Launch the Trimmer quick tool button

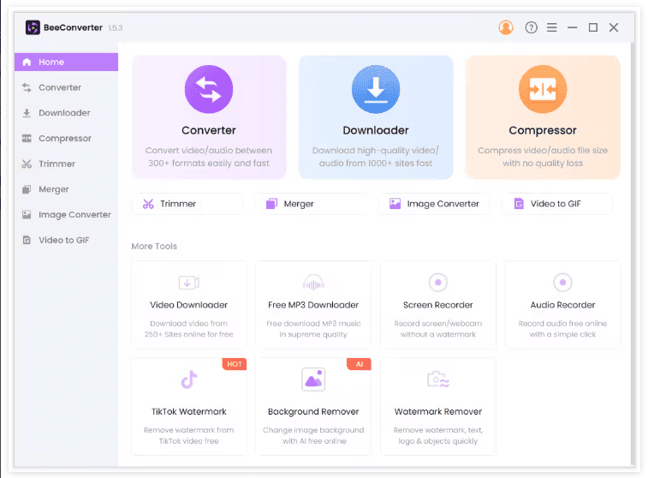click(187, 204)
